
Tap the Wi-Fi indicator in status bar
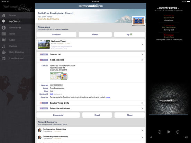click(8, 1)
